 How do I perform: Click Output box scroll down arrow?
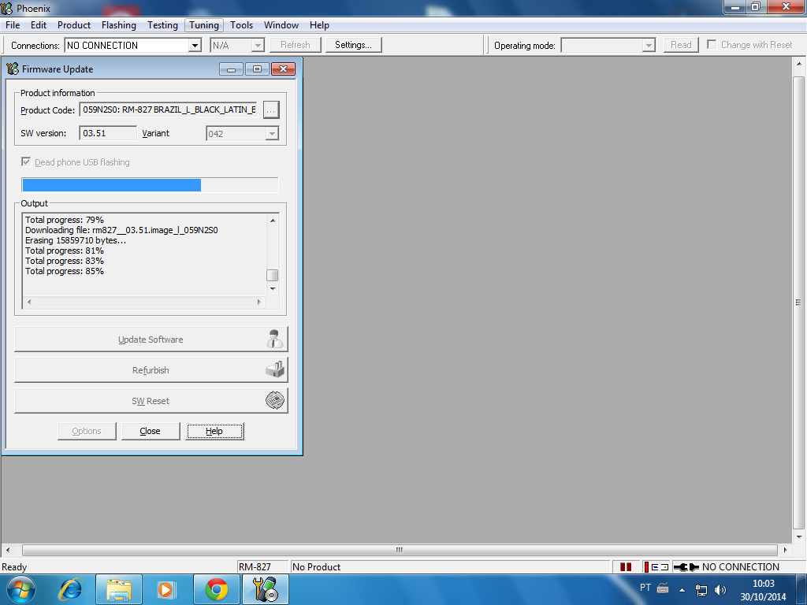(x=273, y=288)
